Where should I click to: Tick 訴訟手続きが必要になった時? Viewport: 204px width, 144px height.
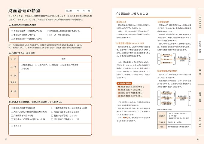[x=52, y=119]
